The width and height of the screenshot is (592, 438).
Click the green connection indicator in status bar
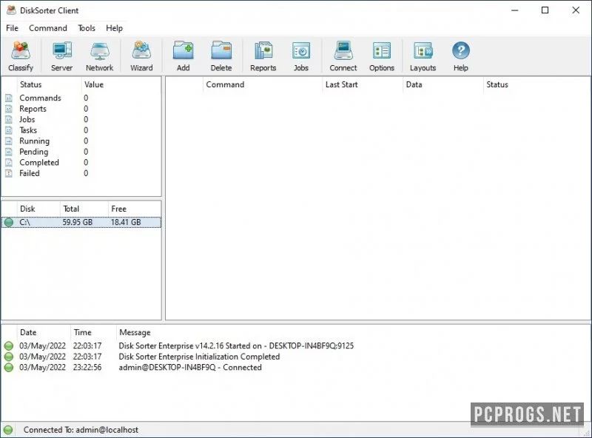pyautogui.click(x=8, y=430)
